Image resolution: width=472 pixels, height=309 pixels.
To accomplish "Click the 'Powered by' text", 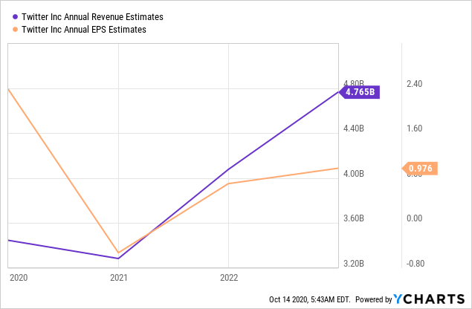I will 374,299.
